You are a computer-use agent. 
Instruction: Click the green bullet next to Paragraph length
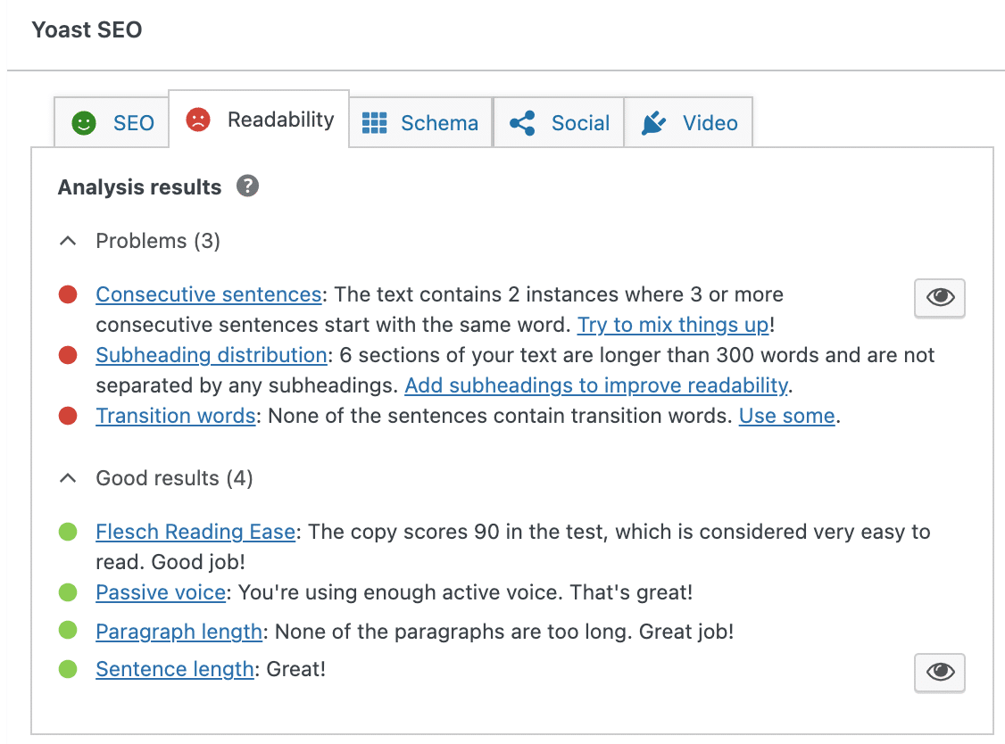click(x=68, y=632)
